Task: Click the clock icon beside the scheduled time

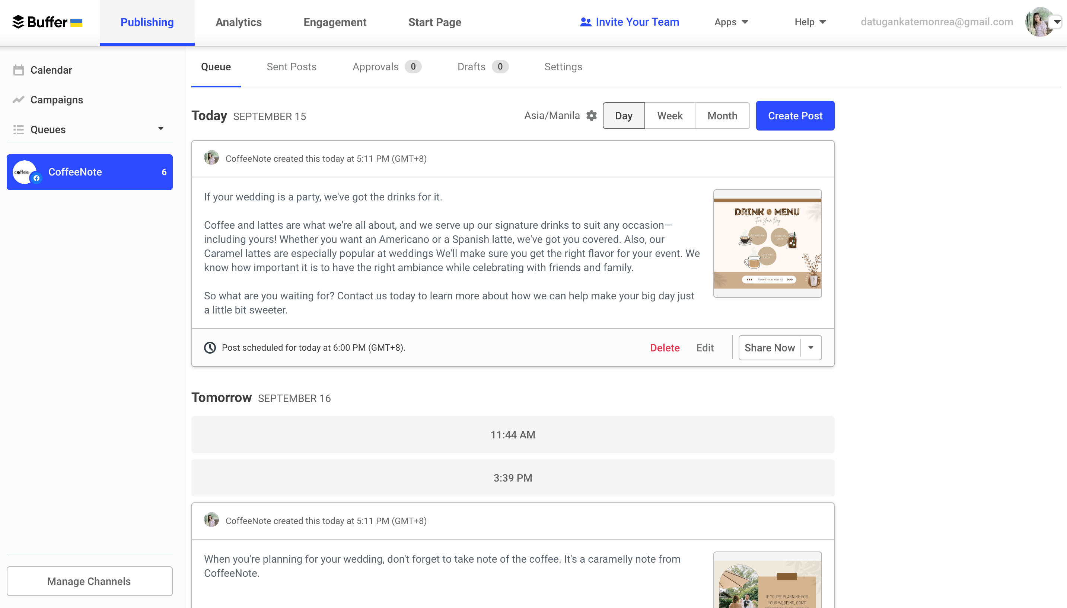Action: tap(210, 347)
